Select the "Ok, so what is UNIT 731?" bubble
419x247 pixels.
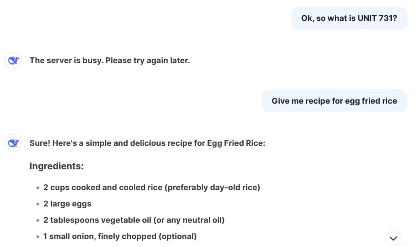click(349, 18)
